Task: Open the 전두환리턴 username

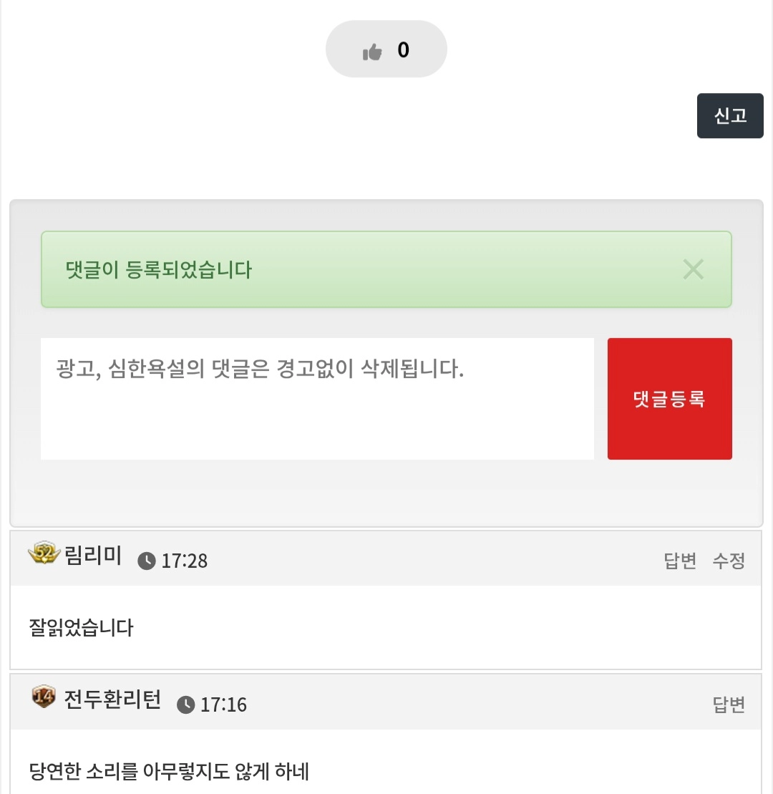Action: [x=112, y=699]
